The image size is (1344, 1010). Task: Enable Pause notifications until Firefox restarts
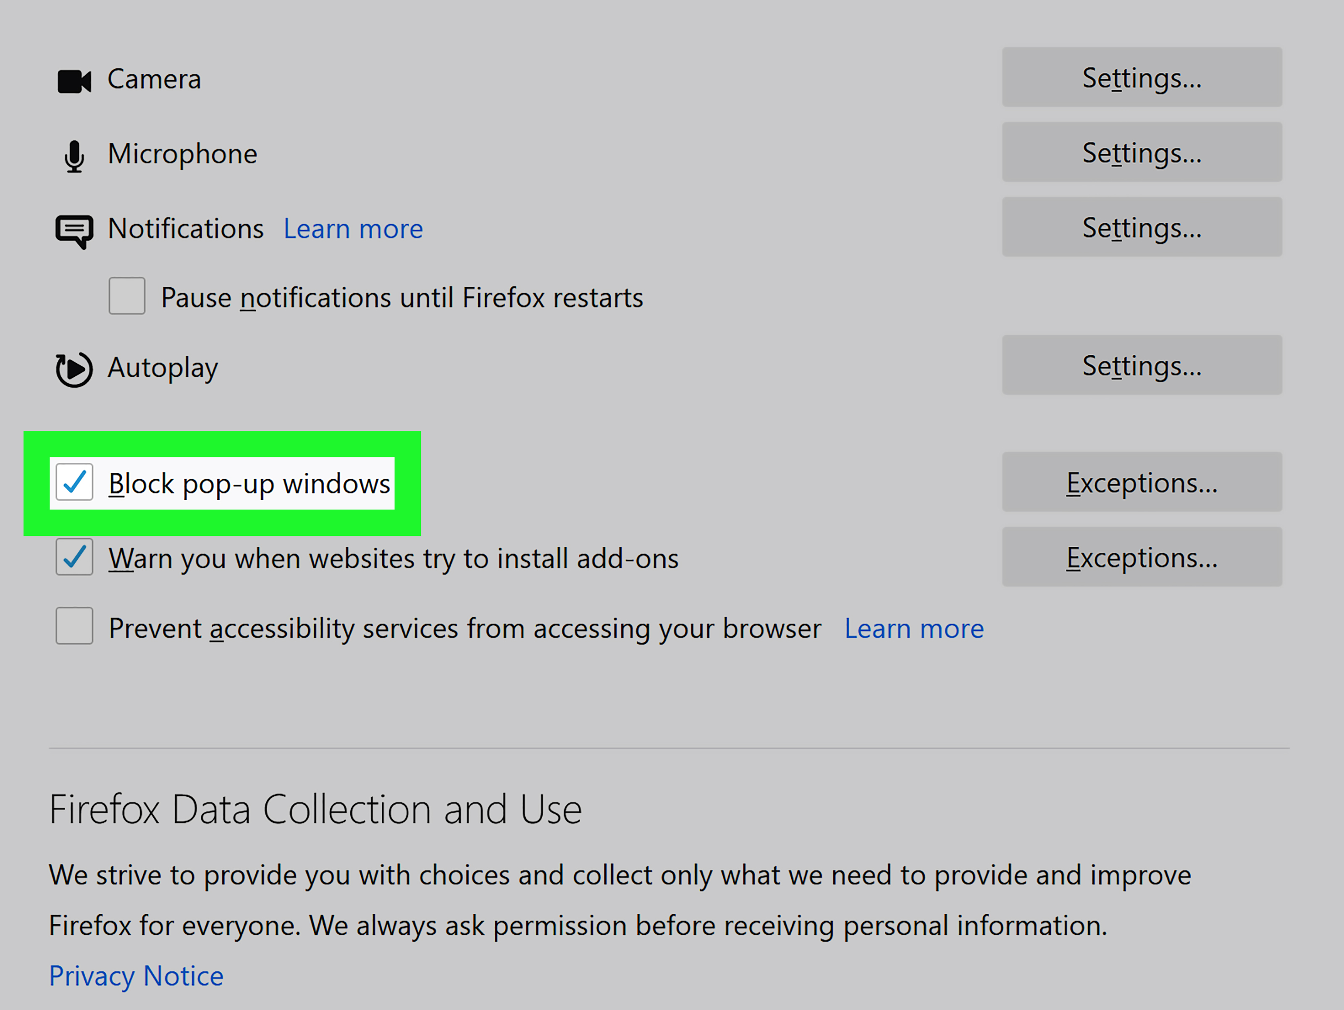pos(126,296)
